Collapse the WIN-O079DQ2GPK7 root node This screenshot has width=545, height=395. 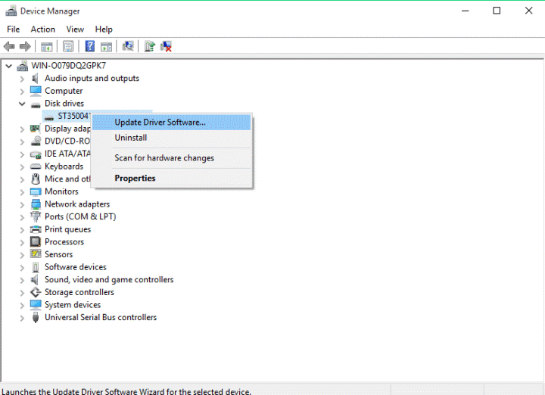9,66
